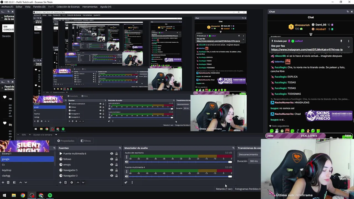Adjust Fuente multimedia 4 volume slider

coord(181,176)
